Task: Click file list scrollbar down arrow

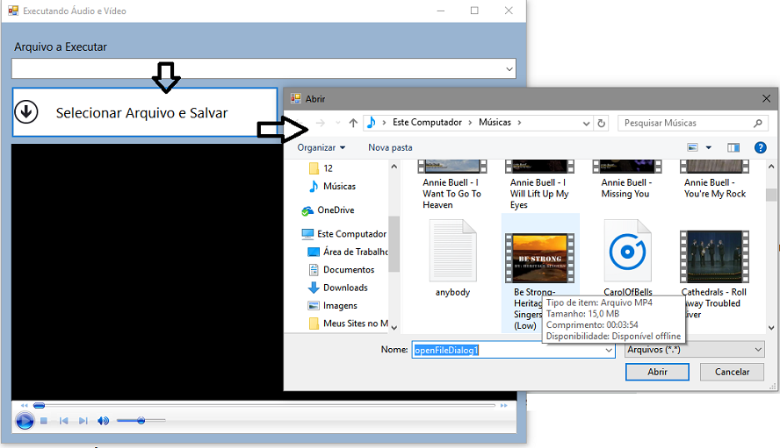Action: pyautogui.click(x=771, y=328)
